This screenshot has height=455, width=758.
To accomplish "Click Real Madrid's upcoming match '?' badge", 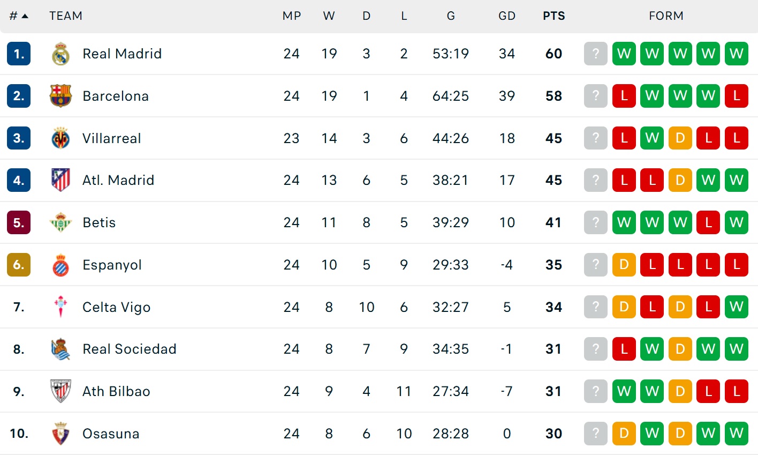I will tap(596, 54).
